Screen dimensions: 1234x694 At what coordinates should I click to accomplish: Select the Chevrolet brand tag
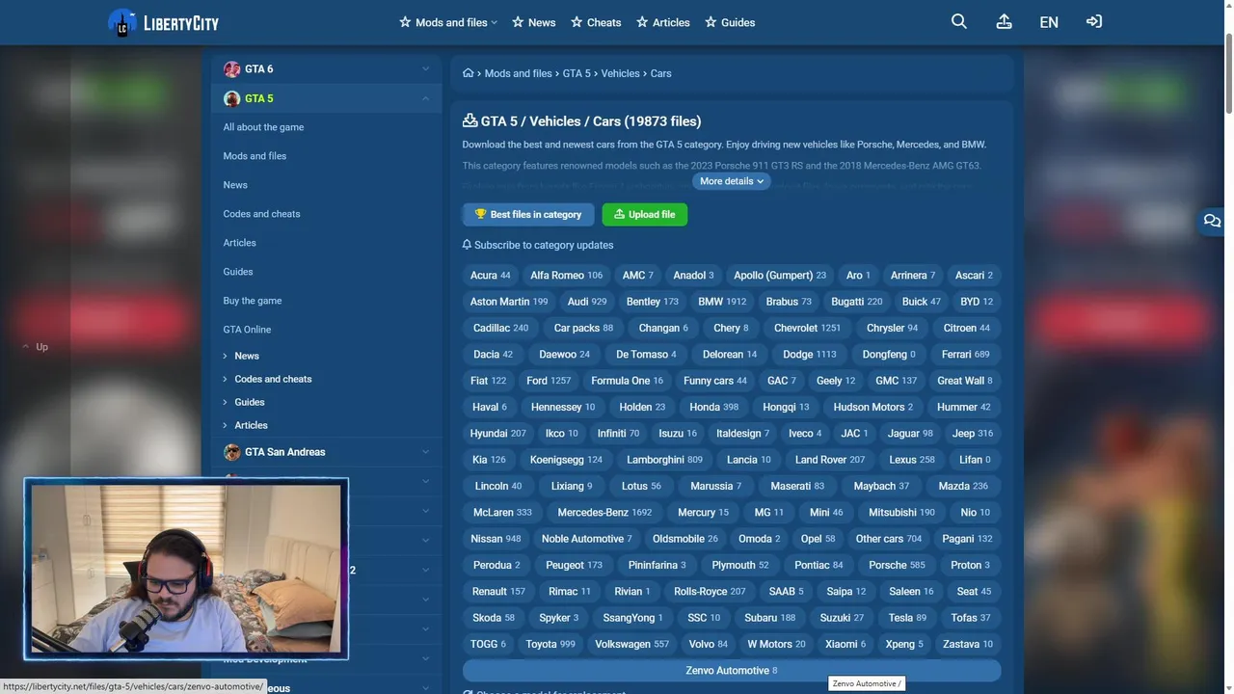(x=807, y=328)
